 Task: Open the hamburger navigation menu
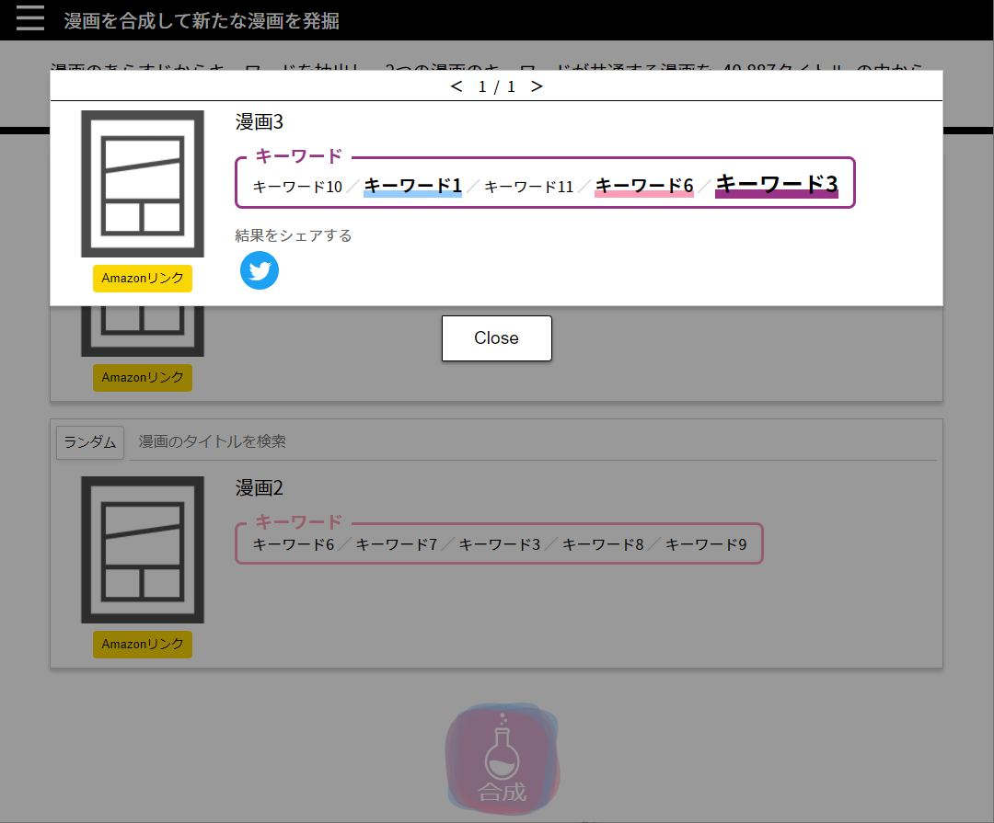tap(29, 18)
